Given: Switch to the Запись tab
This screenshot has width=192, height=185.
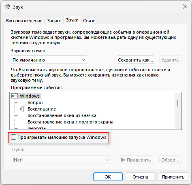Looking at the screenshot, I should coord(54,21).
